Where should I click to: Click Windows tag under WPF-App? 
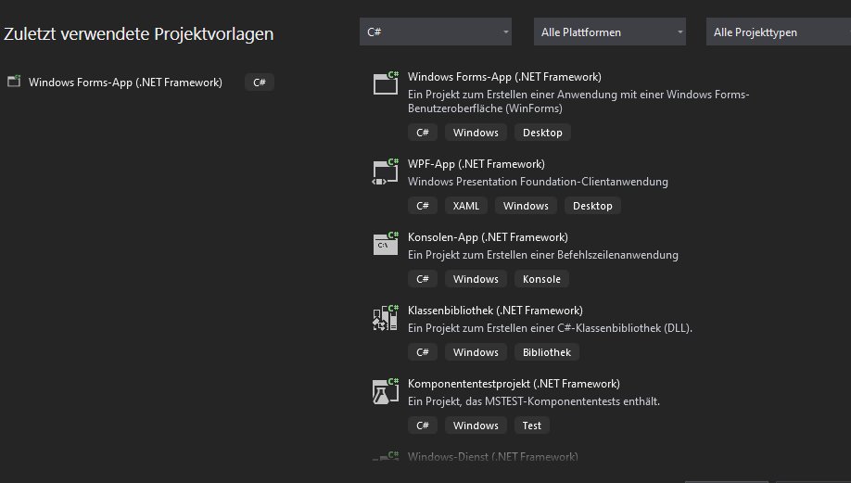(526, 206)
